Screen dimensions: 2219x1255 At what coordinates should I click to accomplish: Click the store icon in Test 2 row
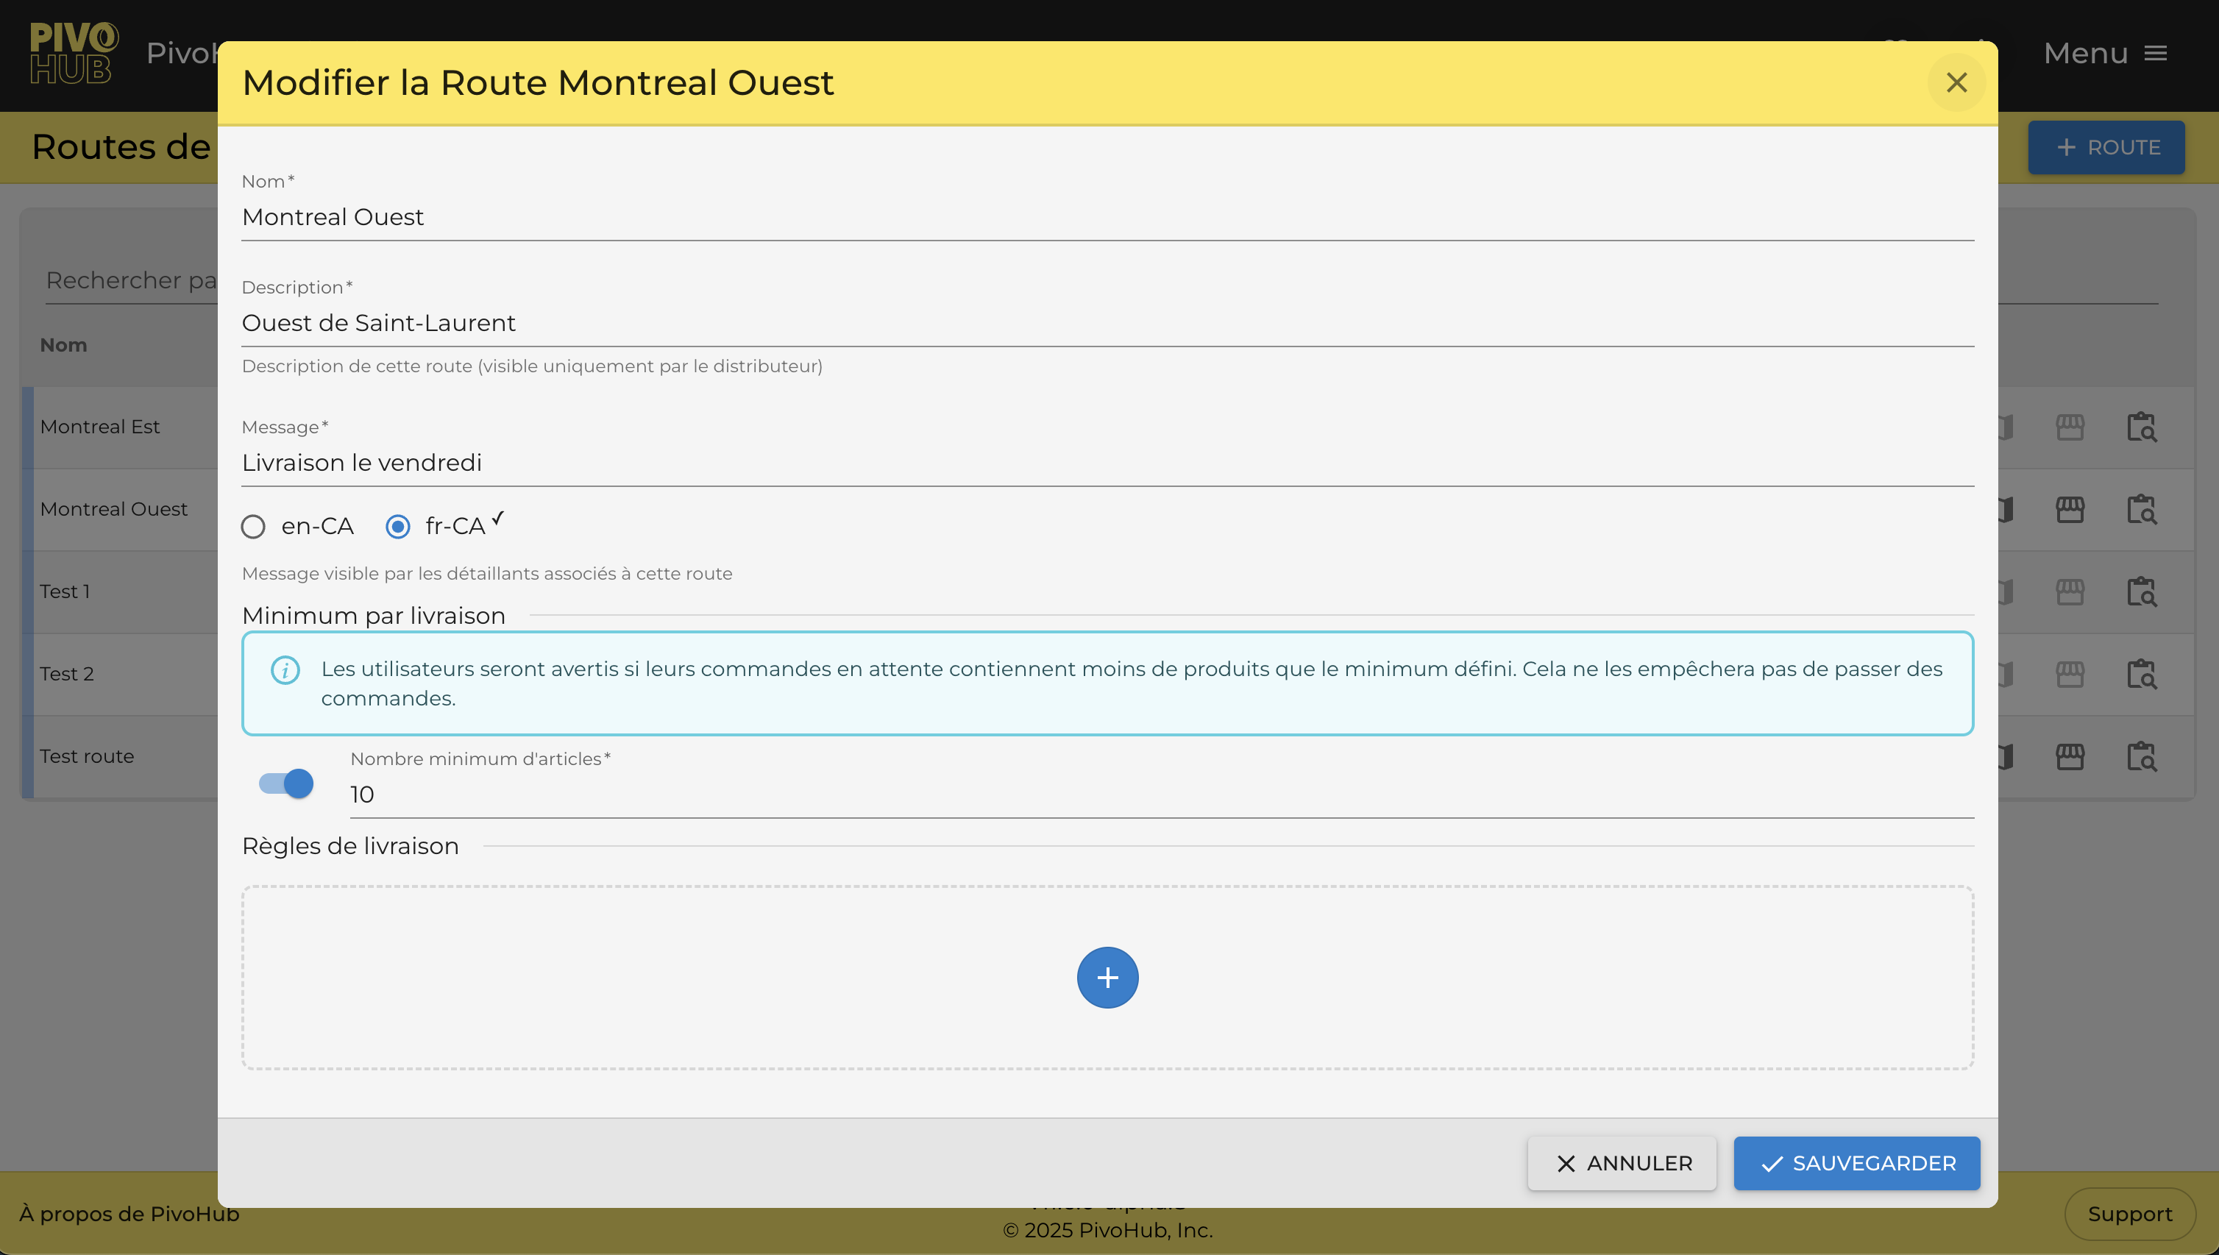[x=2070, y=674]
